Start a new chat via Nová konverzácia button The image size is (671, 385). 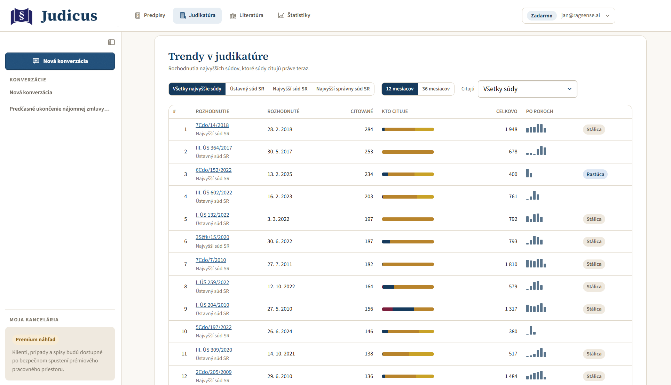[x=60, y=61]
